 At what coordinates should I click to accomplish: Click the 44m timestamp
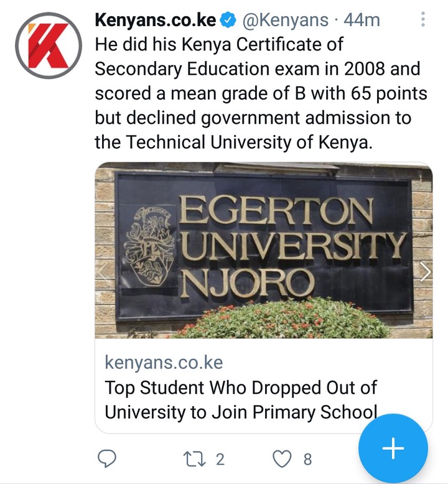(361, 21)
